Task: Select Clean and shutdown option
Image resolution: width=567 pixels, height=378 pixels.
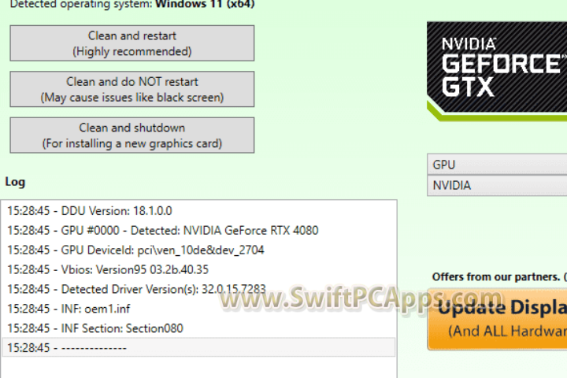Action: (x=132, y=135)
